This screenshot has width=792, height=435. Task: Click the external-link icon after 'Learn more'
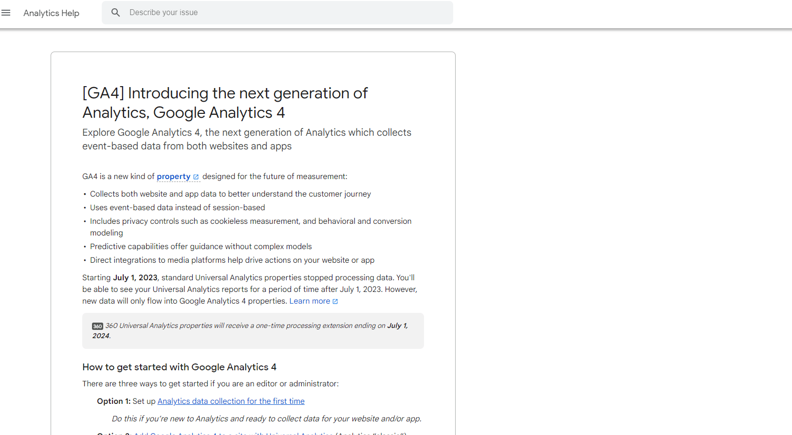click(x=335, y=302)
